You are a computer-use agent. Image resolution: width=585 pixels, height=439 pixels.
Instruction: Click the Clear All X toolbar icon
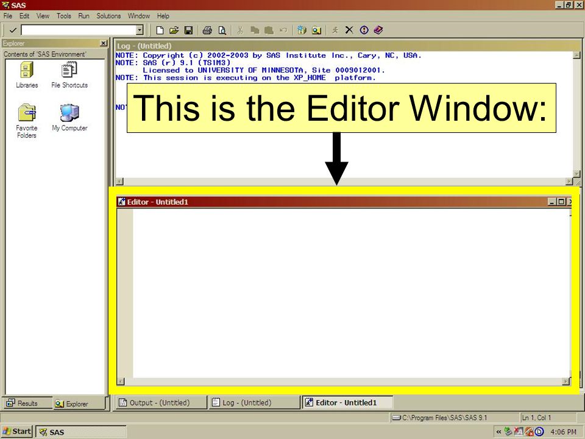pos(349,30)
